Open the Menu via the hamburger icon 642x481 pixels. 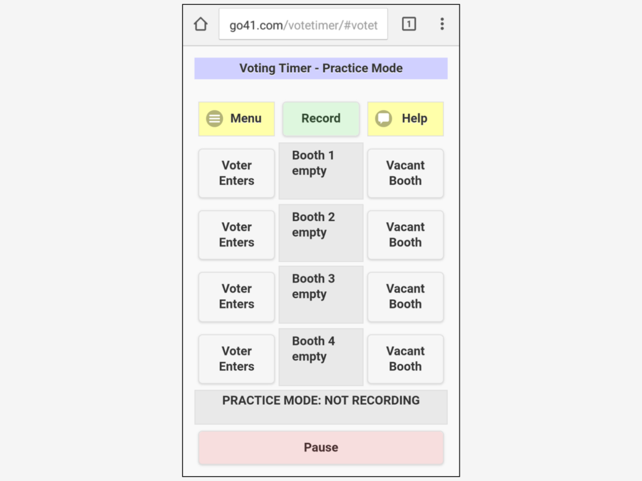[x=214, y=119]
